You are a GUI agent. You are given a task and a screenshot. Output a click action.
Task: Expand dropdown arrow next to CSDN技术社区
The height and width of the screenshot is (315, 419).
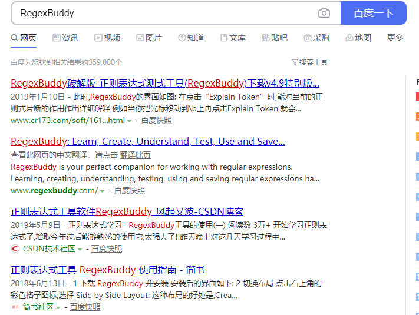80,249
